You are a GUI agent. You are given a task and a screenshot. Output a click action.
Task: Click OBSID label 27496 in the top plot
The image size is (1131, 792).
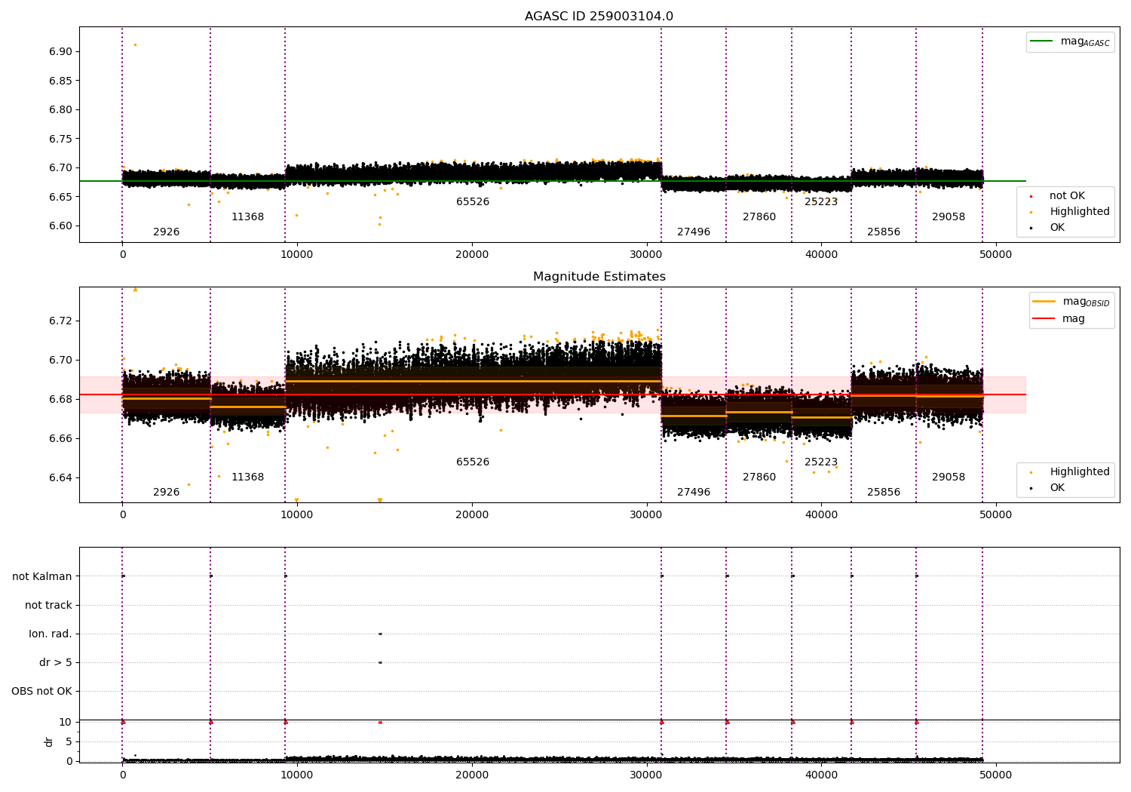(694, 232)
